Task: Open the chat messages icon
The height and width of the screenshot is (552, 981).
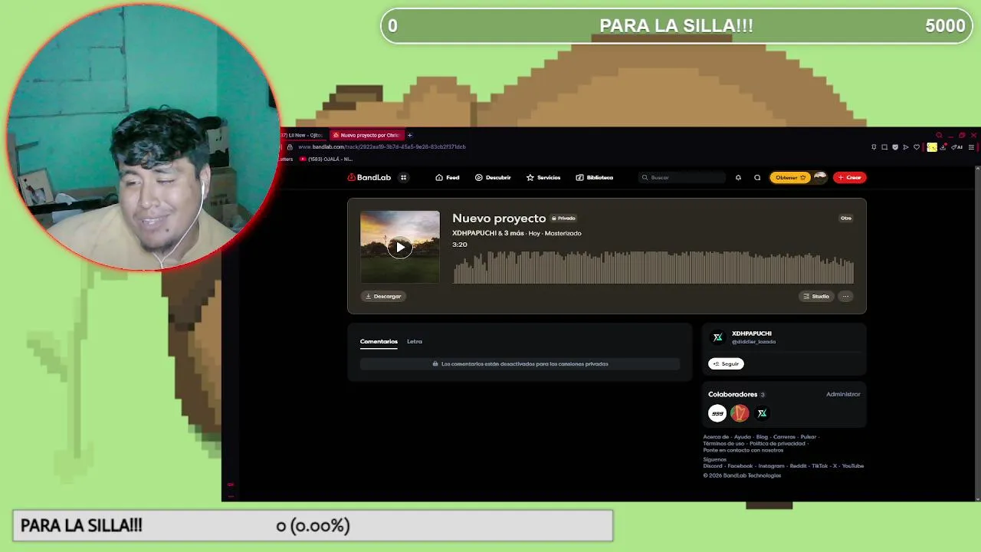Action: (757, 177)
